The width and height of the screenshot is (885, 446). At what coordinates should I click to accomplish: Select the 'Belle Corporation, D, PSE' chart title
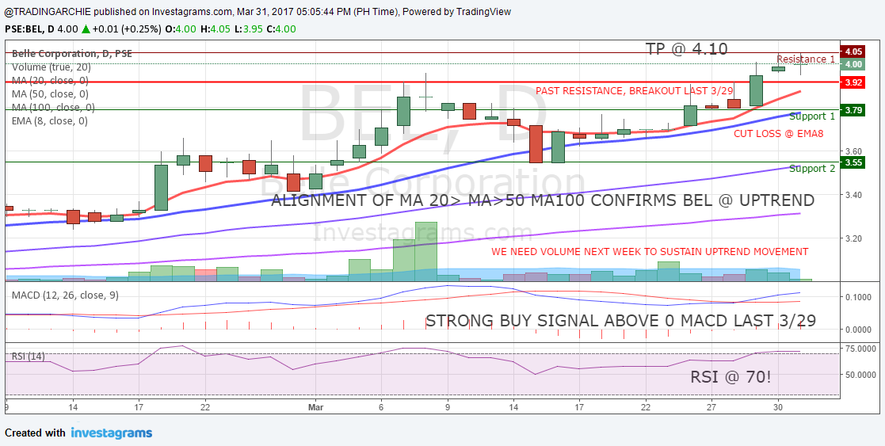pos(71,54)
